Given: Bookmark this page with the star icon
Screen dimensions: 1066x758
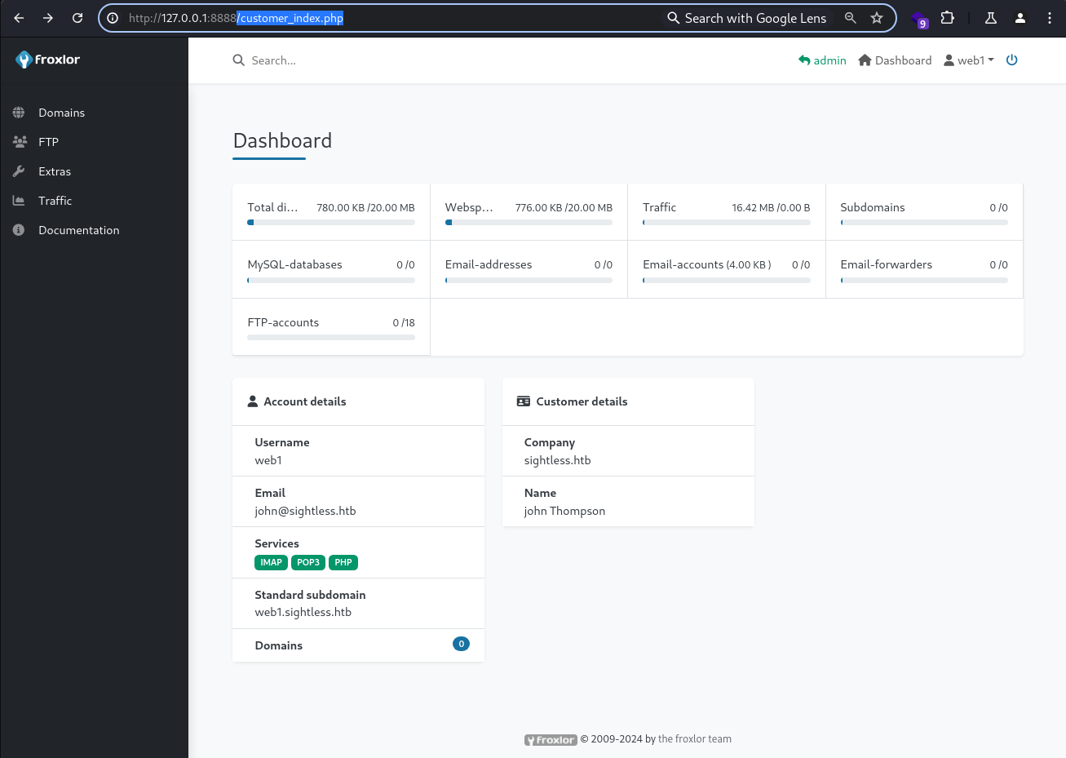Looking at the screenshot, I should point(877,18).
